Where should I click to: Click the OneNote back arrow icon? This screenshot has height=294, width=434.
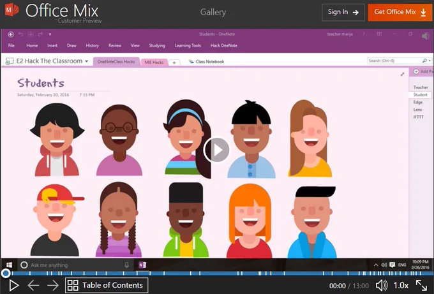(x=11, y=34)
